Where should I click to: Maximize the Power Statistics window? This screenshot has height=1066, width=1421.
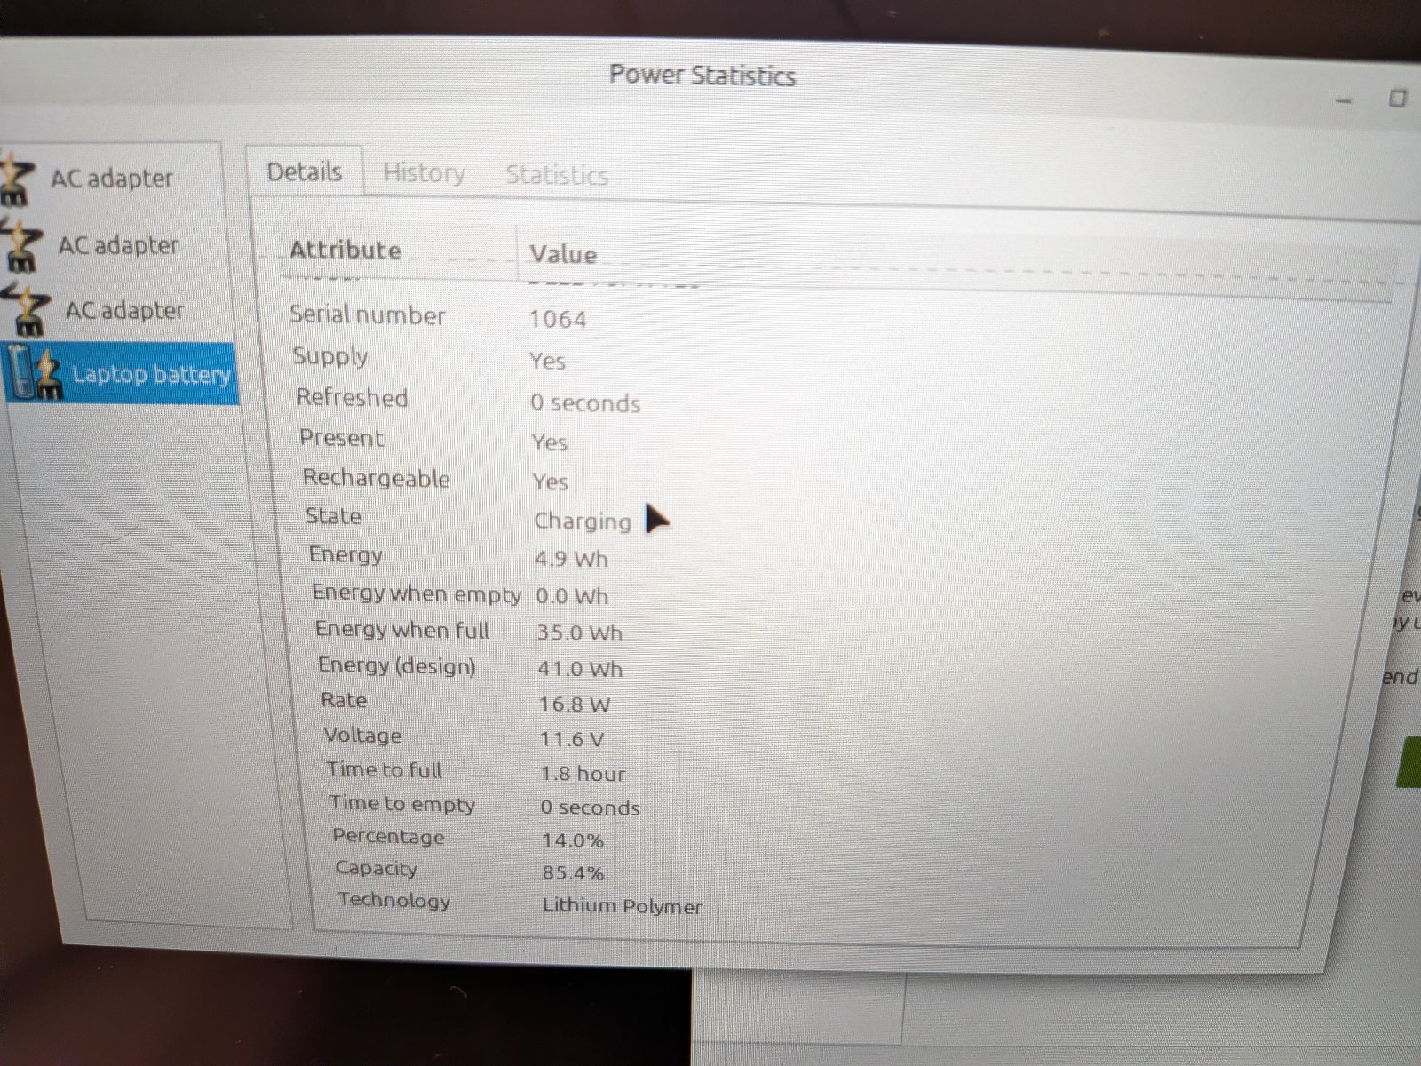pos(1398,98)
